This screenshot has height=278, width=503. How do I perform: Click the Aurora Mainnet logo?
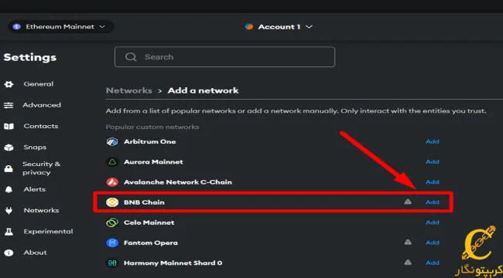coord(112,162)
